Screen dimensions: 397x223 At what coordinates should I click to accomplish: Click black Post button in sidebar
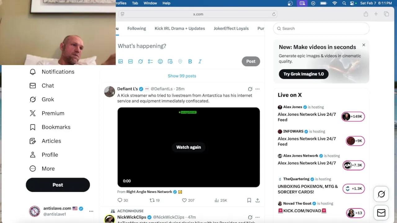(58, 185)
